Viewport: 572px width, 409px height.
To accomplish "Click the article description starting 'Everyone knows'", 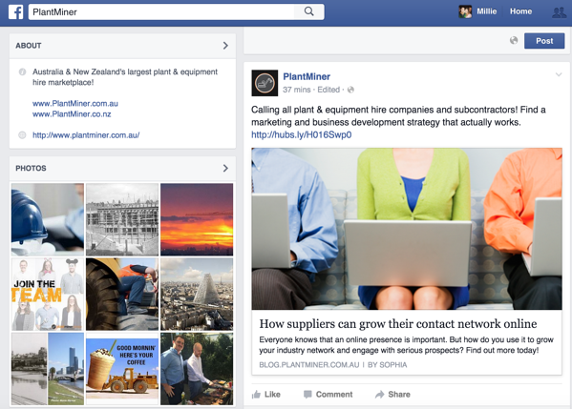I will (x=406, y=345).
